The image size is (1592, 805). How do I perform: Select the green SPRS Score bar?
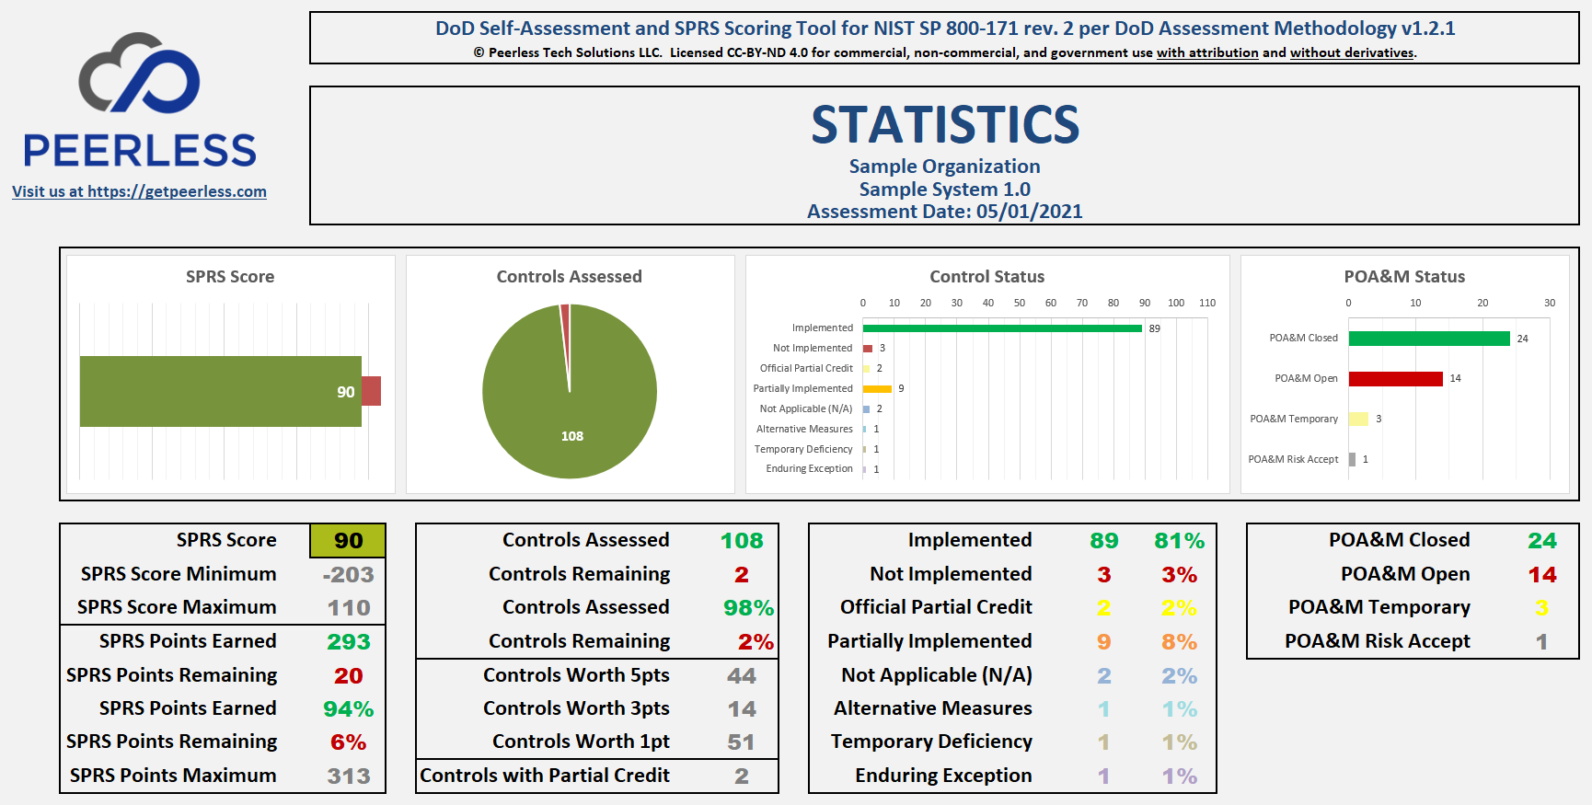point(219,391)
